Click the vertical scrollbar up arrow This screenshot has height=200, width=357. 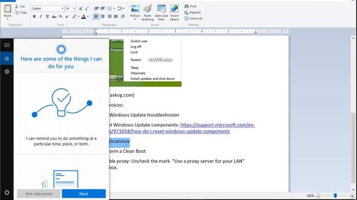pyautogui.click(x=353, y=38)
